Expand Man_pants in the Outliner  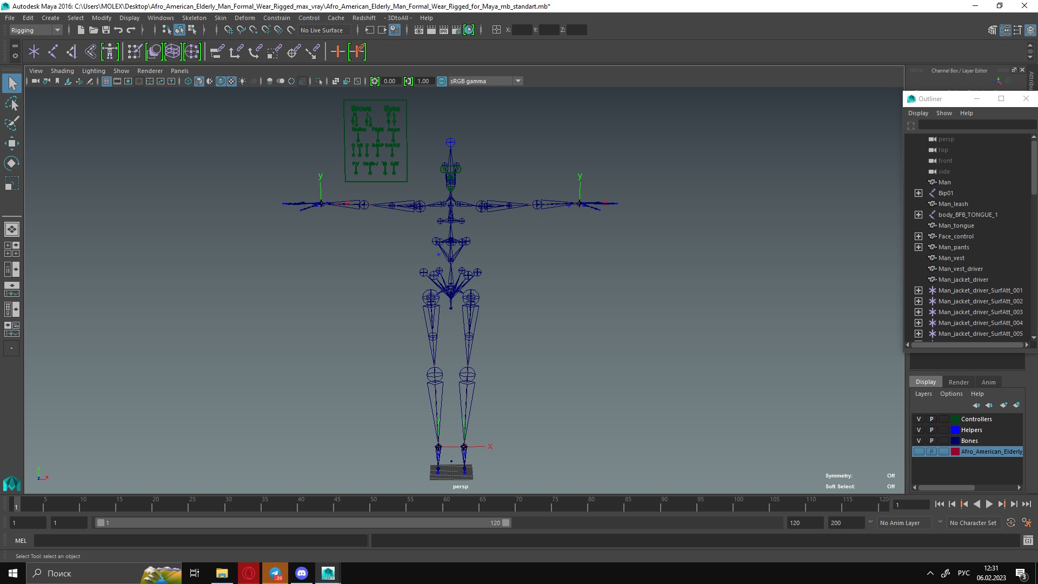point(919,247)
